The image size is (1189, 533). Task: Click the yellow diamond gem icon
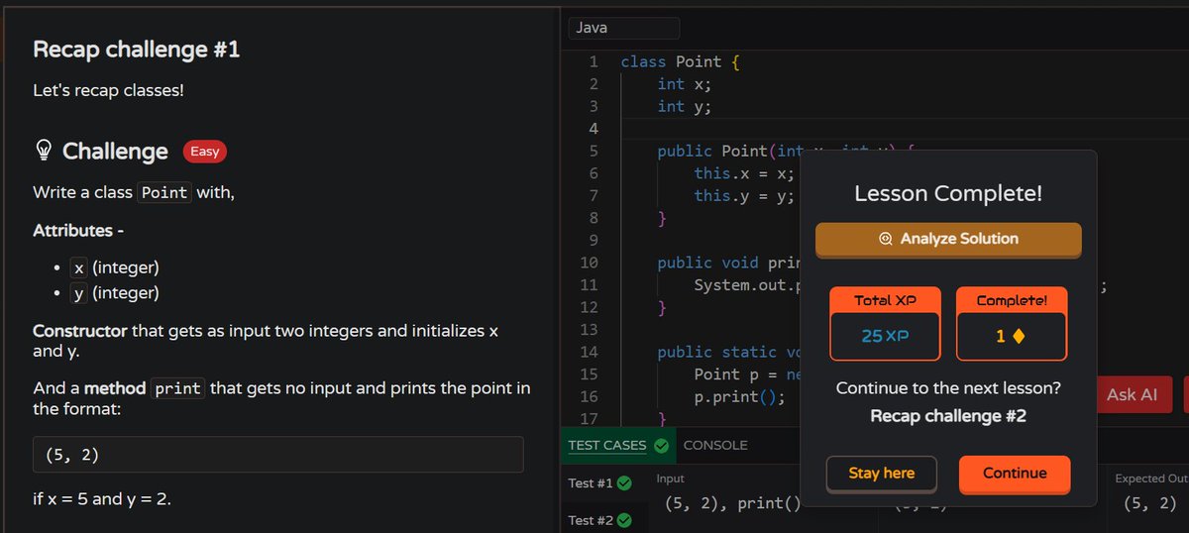pos(1019,337)
